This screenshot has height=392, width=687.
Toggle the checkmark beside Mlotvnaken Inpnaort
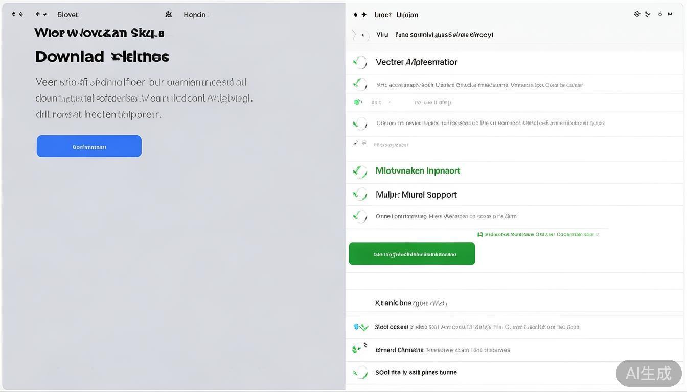tap(360, 171)
